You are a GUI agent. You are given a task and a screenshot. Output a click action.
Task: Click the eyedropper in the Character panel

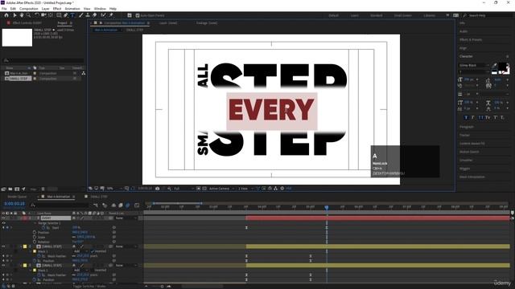tap(495, 65)
